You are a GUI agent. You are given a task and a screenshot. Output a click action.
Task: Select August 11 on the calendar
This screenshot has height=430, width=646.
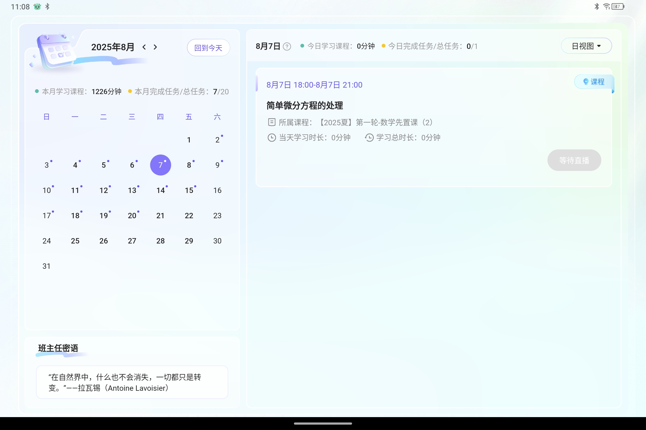tap(75, 190)
